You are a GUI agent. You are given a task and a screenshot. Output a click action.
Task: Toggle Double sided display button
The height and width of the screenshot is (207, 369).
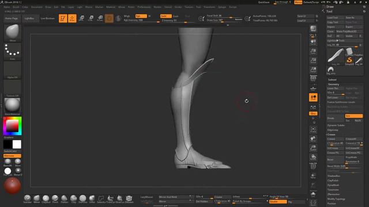click(x=278, y=202)
